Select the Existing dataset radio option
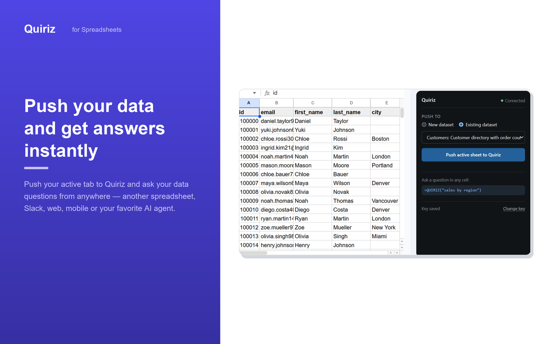This screenshot has height=344, width=550. [x=461, y=125]
